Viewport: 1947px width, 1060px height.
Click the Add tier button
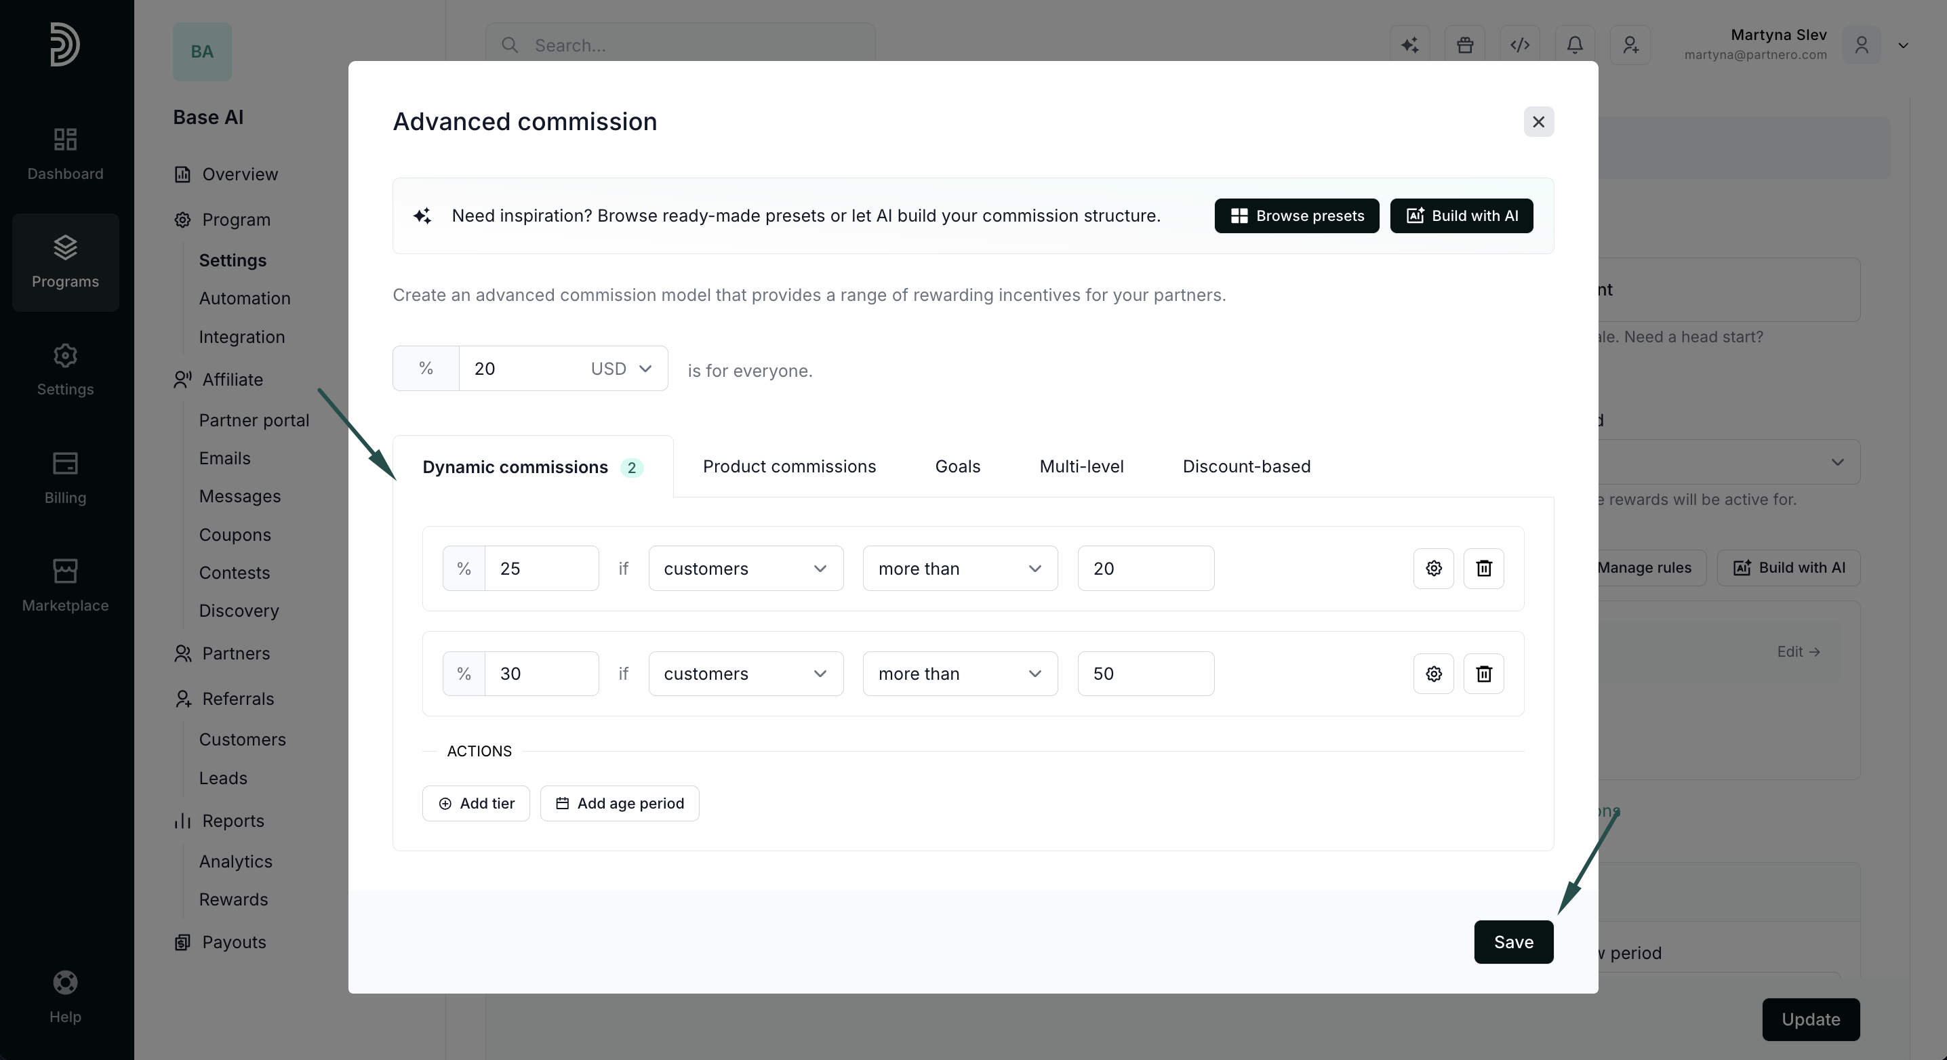pos(475,803)
